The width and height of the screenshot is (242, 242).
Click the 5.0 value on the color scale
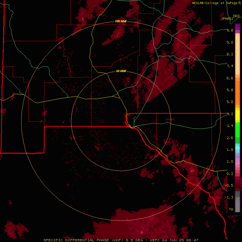[230, 102]
